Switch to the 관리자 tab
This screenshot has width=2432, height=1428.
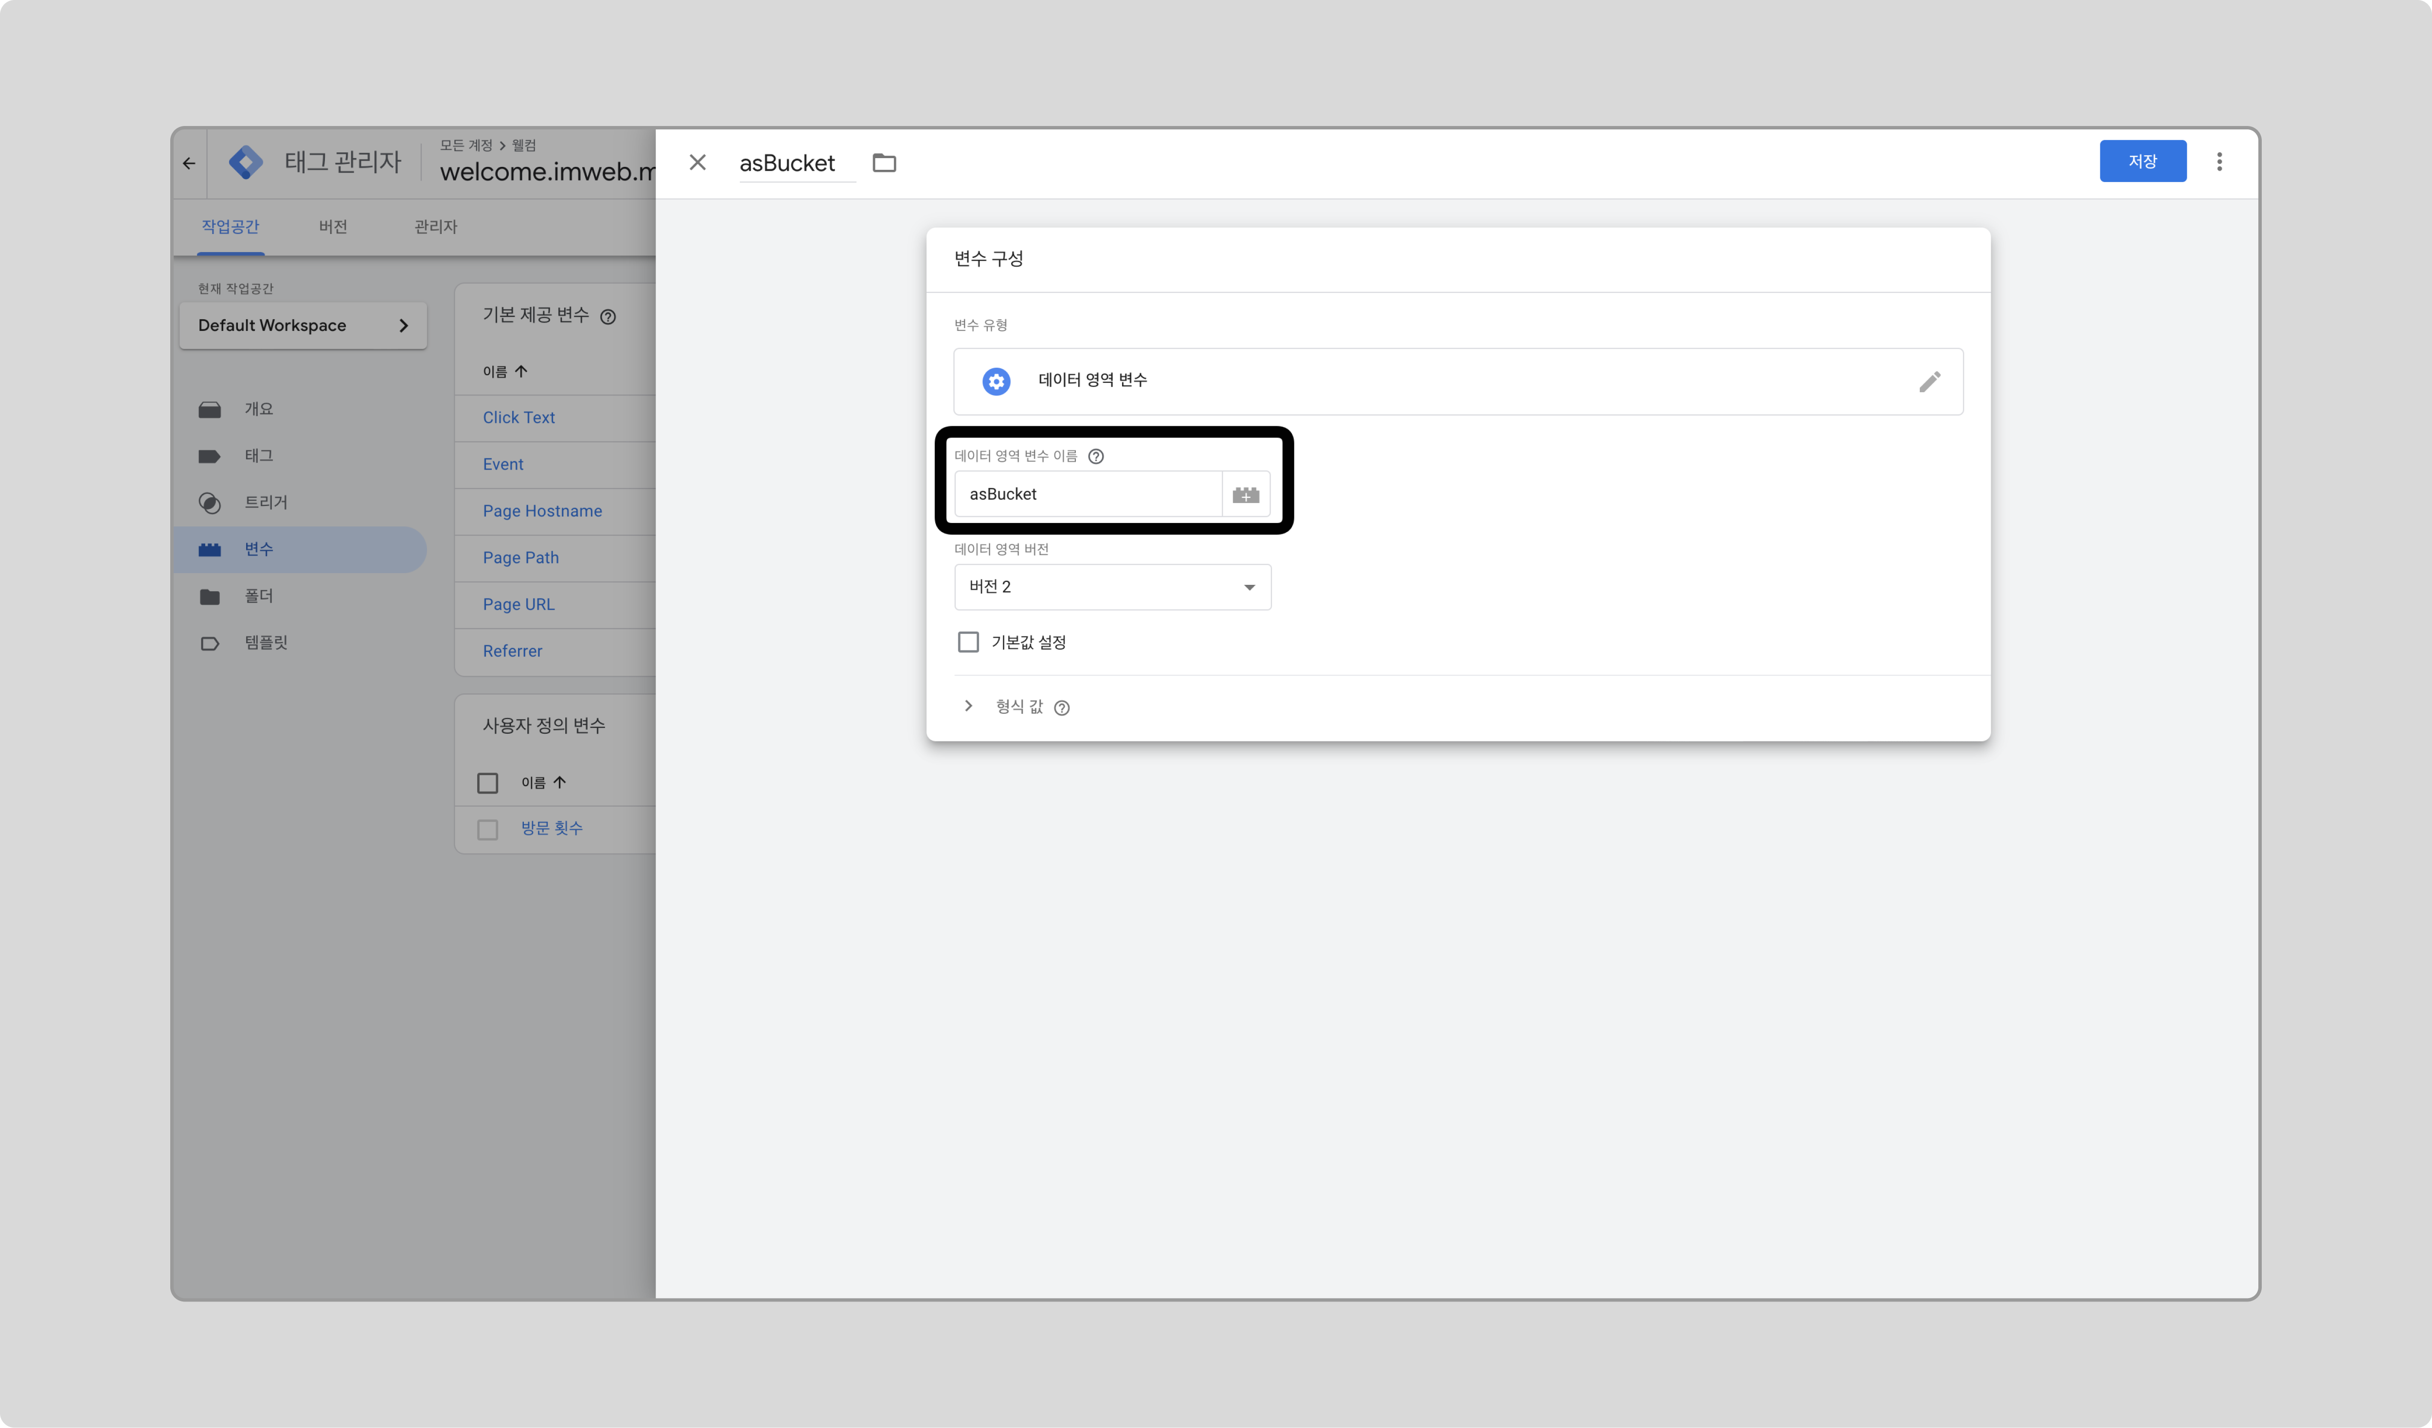click(x=435, y=227)
